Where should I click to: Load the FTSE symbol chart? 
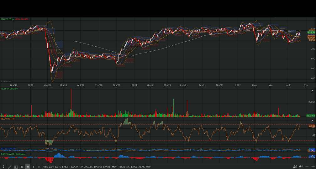point(45,167)
